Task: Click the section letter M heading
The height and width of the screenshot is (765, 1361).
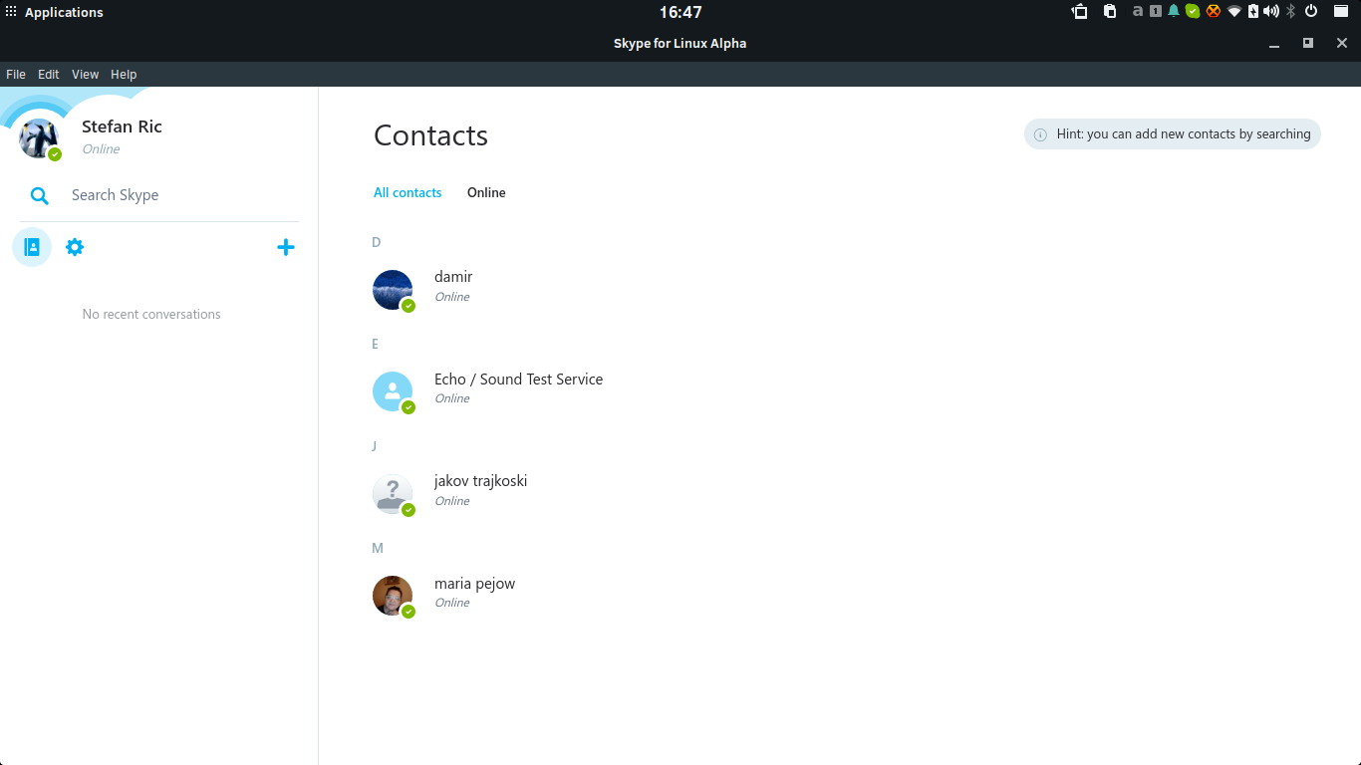Action: coord(378,548)
